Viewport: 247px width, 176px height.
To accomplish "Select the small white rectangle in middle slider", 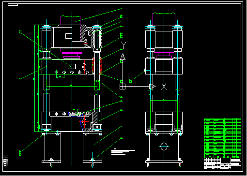I will (x=72, y=66).
